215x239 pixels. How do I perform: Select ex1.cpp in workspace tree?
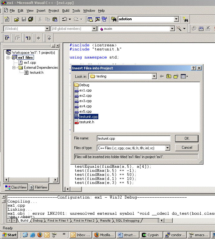pyautogui.click(x=30, y=63)
